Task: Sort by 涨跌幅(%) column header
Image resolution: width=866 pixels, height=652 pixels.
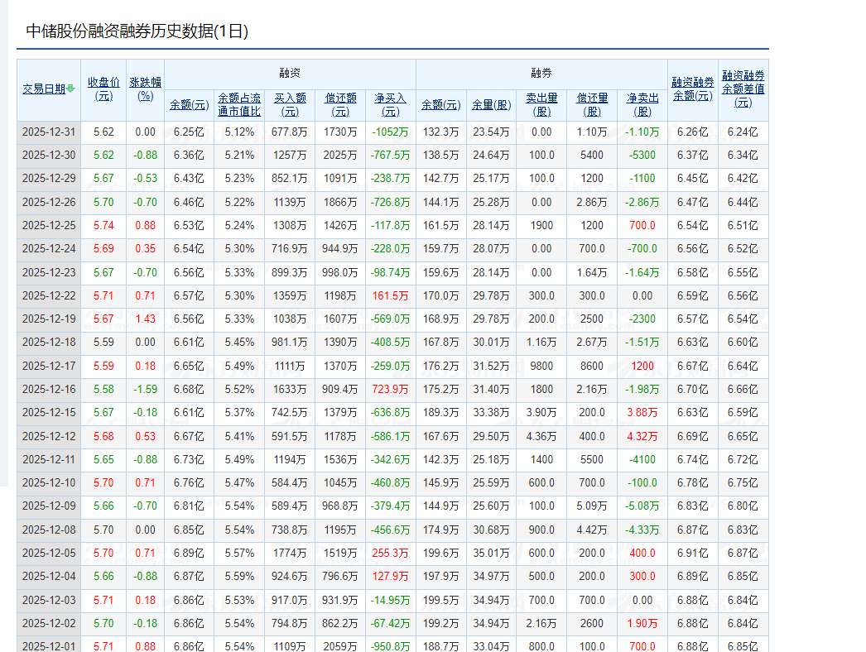Action: click(x=145, y=89)
